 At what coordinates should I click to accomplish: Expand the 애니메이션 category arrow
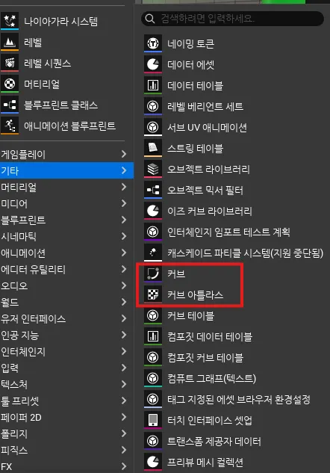pyautogui.click(x=124, y=253)
